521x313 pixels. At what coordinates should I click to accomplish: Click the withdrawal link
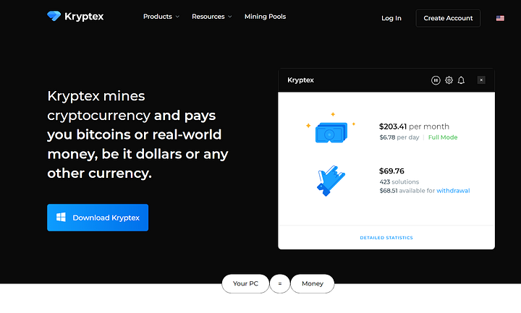453,191
